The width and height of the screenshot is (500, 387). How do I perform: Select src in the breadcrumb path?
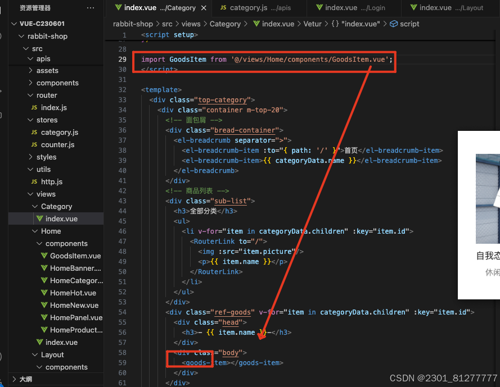pos(167,24)
